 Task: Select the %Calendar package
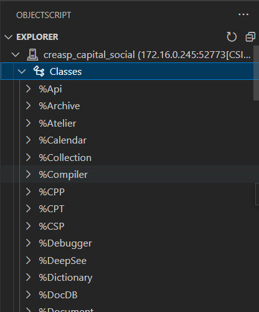pyautogui.click(x=62, y=140)
